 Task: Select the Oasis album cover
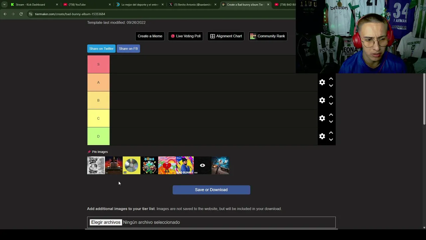149,165
